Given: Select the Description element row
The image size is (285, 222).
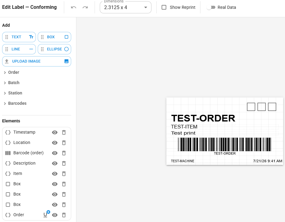Looking at the screenshot, I should pos(36,163).
